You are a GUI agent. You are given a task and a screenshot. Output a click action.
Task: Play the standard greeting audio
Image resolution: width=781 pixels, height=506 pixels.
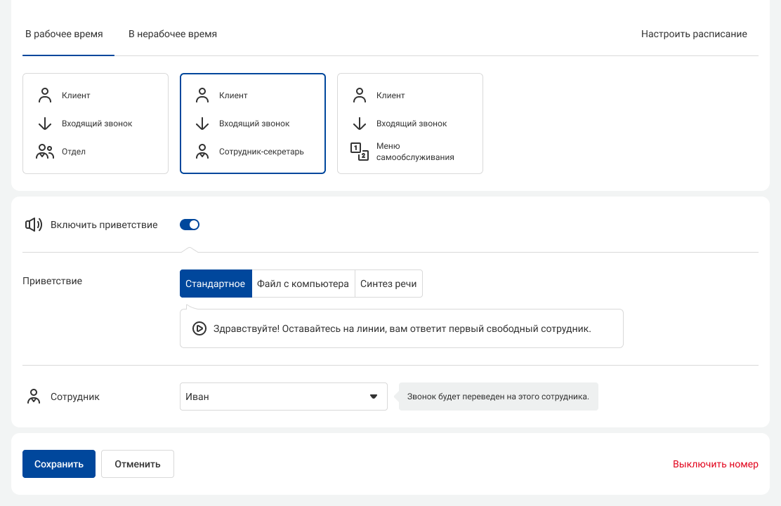point(199,328)
